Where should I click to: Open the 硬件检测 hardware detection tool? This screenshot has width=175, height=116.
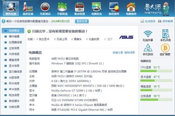pos(11,9)
